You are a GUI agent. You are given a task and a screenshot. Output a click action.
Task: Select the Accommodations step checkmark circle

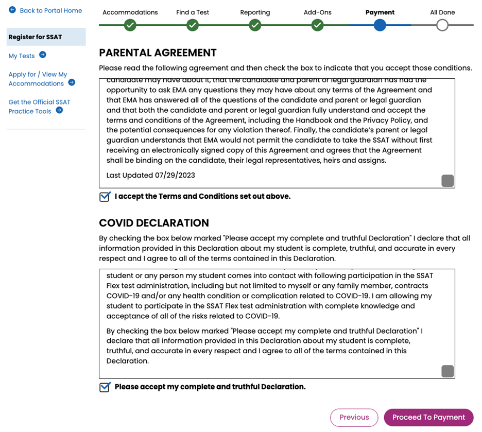[130, 25]
